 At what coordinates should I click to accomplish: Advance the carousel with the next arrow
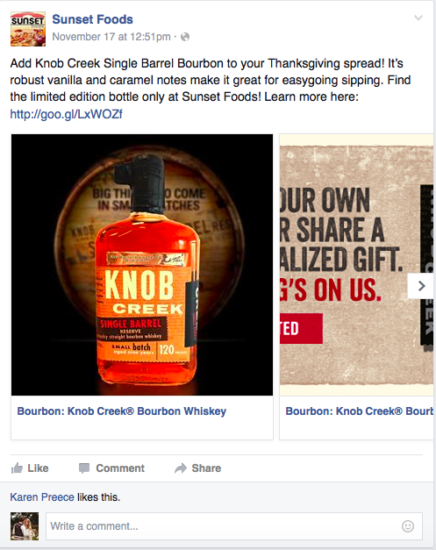point(421,286)
